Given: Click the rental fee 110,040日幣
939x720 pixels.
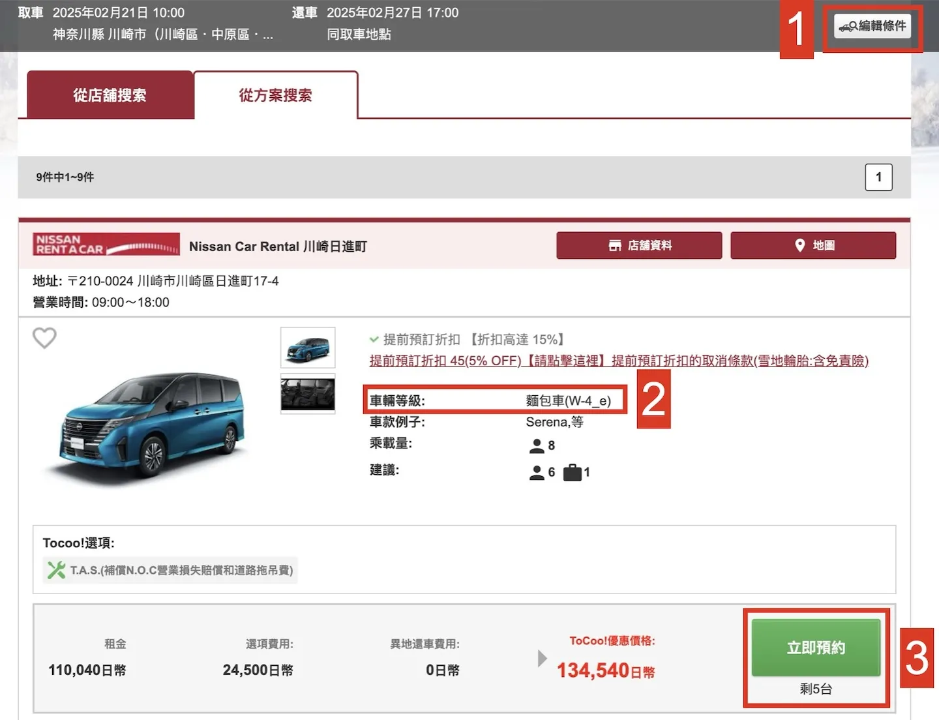Looking at the screenshot, I should point(87,670).
